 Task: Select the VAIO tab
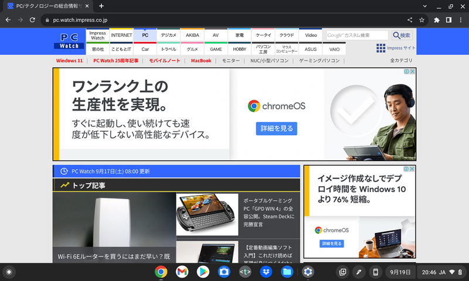coord(334,49)
